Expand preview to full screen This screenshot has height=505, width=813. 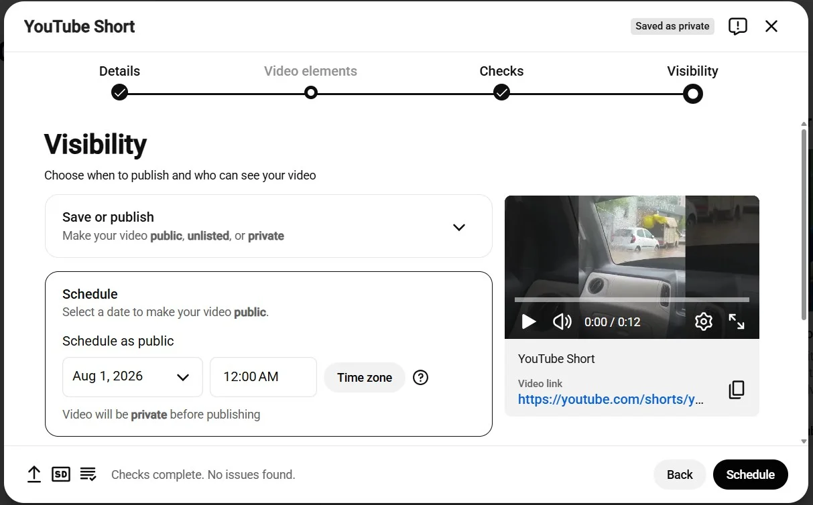pos(736,321)
